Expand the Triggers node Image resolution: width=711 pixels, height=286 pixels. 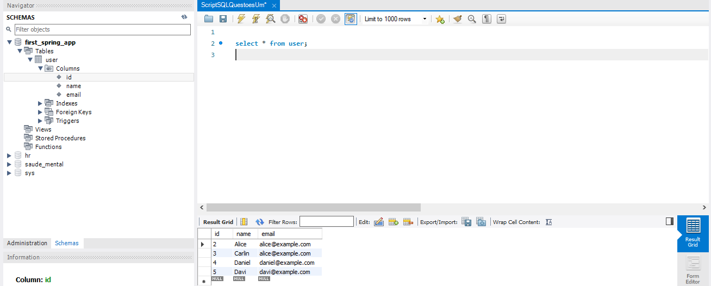[x=40, y=121]
